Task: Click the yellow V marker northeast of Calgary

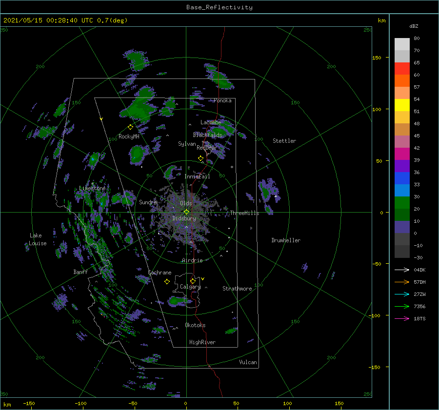Action: point(203,279)
